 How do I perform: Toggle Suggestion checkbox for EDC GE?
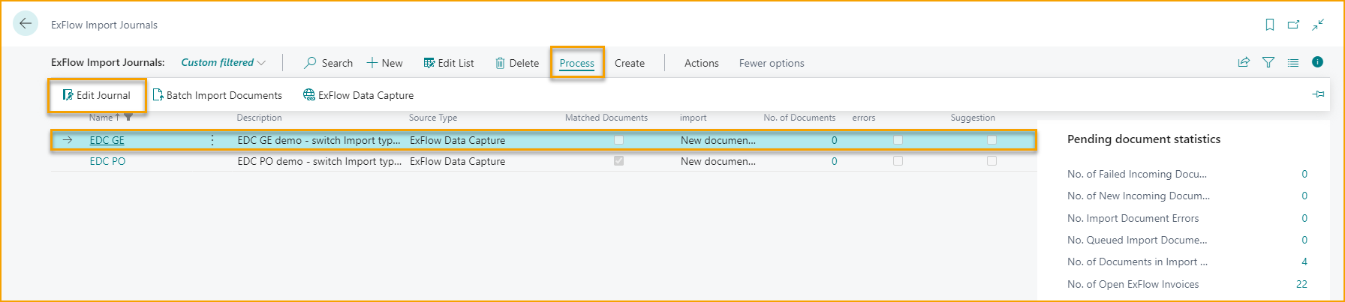[x=991, y=140]
